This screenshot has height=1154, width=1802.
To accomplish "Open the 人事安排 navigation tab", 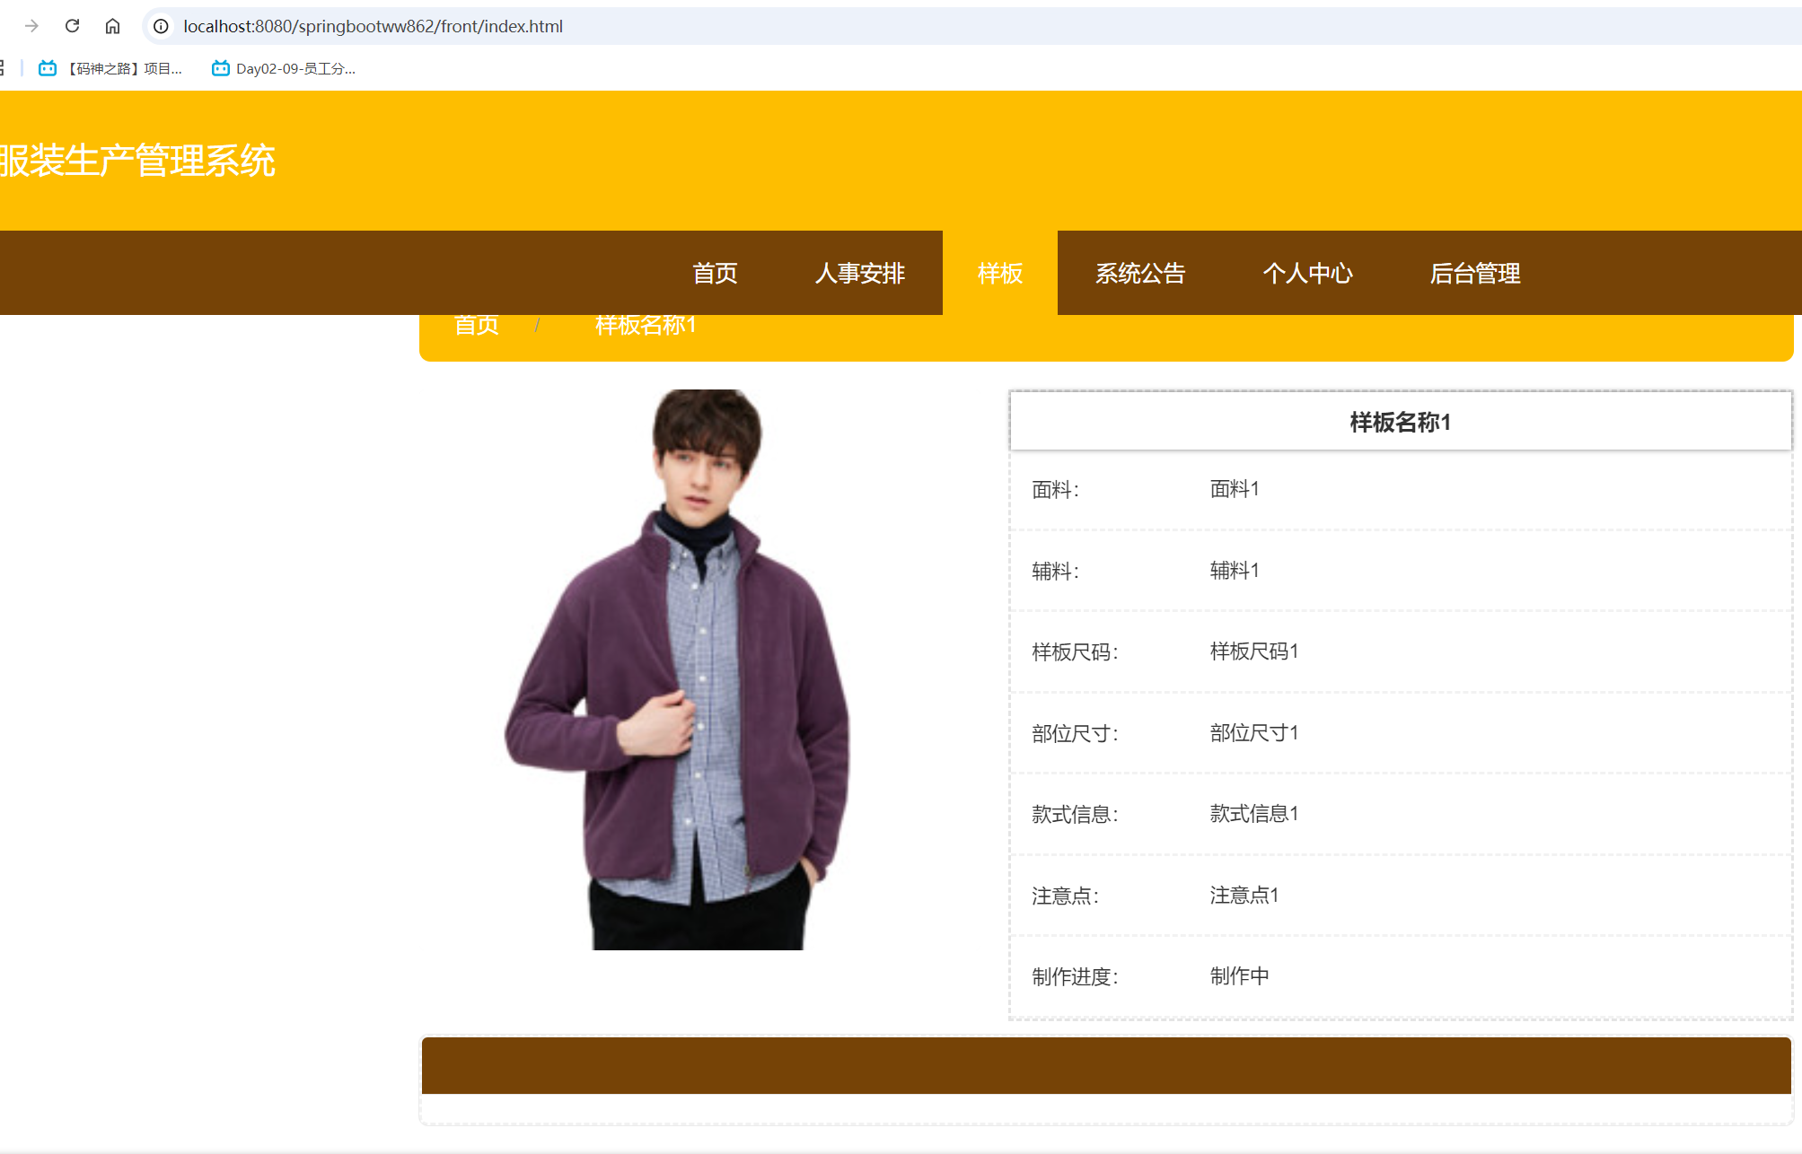I will click(x=859, y=273).
